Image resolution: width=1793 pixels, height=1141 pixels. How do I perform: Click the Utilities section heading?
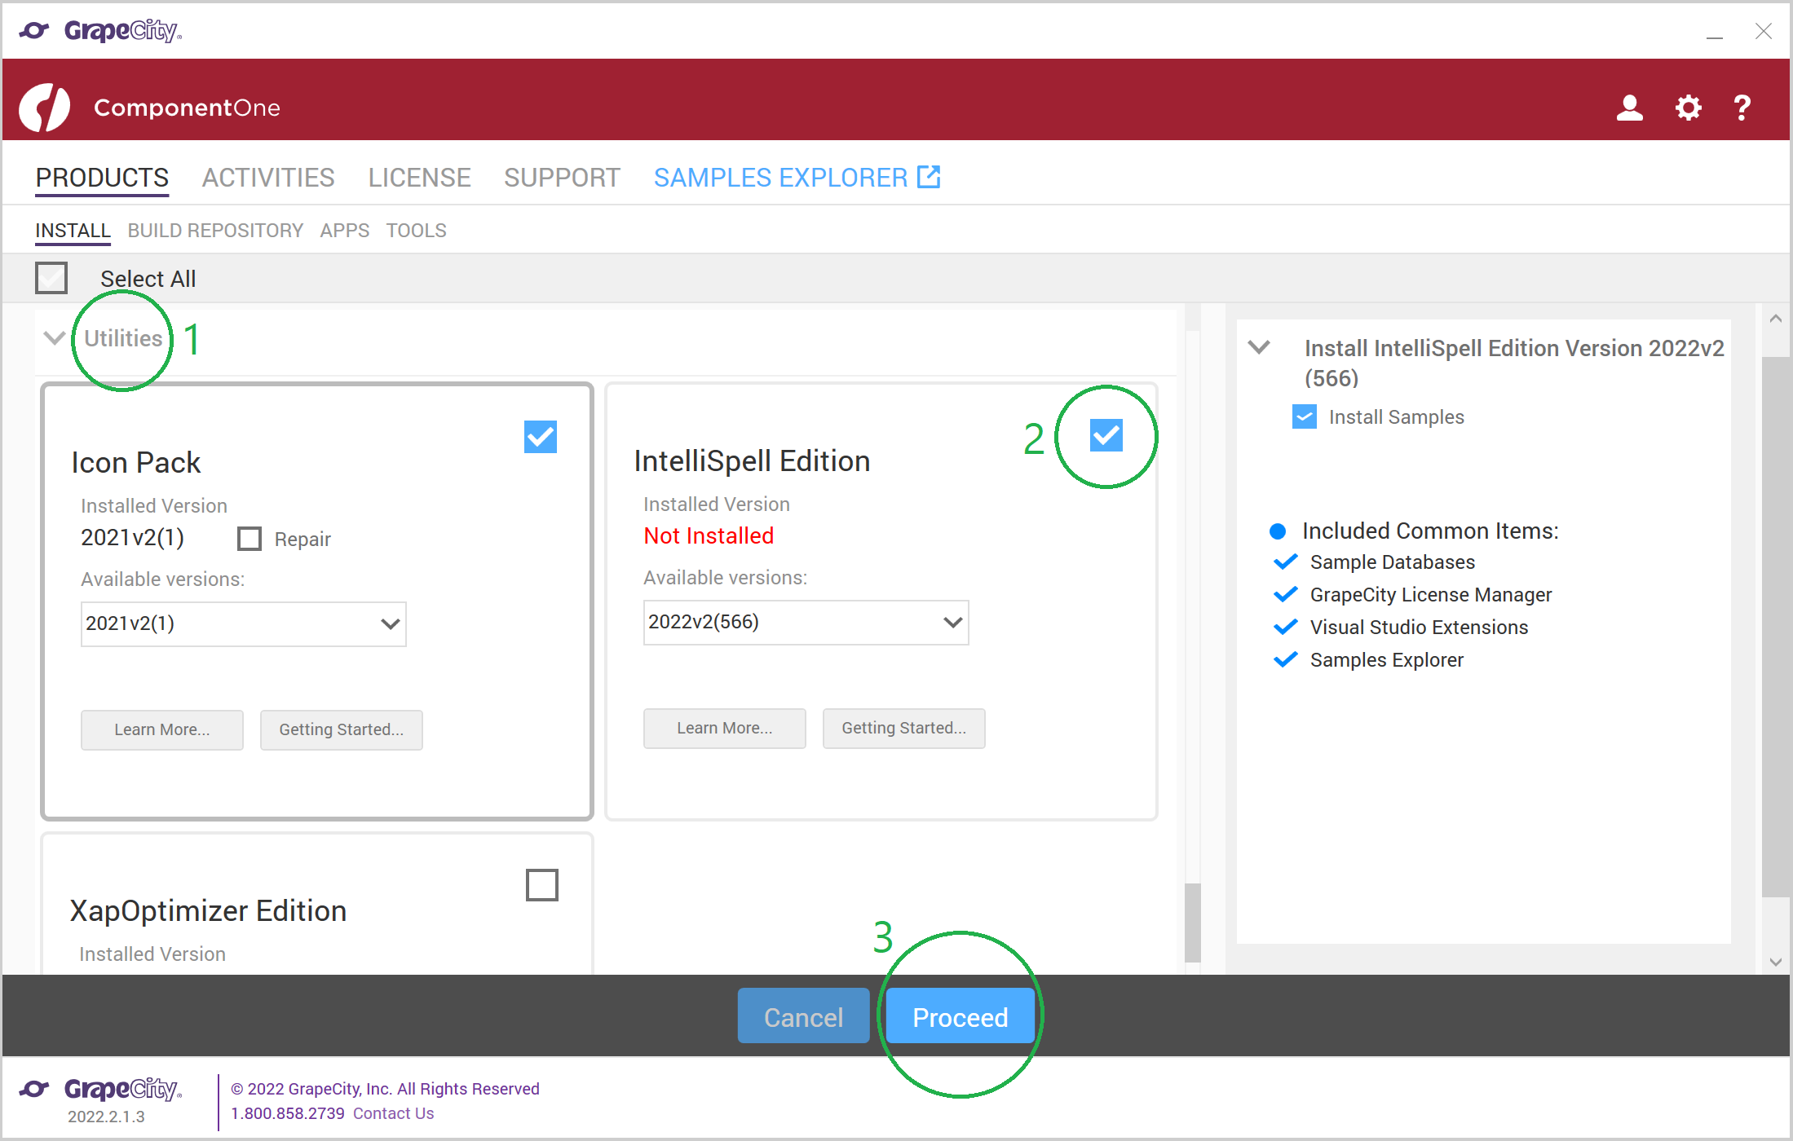pos(123,338)
